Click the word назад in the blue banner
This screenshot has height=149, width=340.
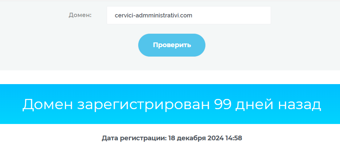[299, 105]
